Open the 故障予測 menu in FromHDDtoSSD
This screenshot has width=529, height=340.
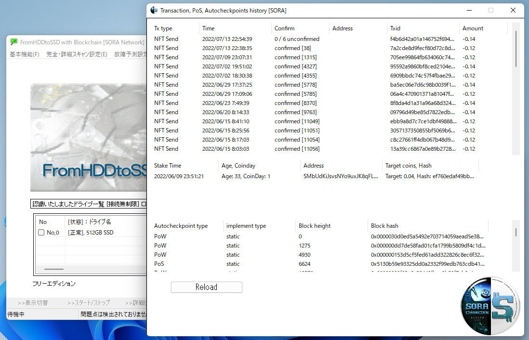click(130, 54)
